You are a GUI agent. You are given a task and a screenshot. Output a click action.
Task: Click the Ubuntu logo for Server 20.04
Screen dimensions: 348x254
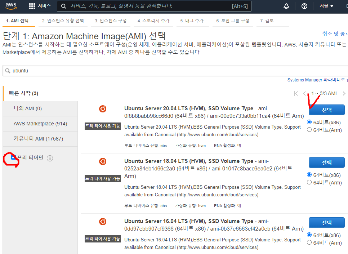click(x=103, y=109)
